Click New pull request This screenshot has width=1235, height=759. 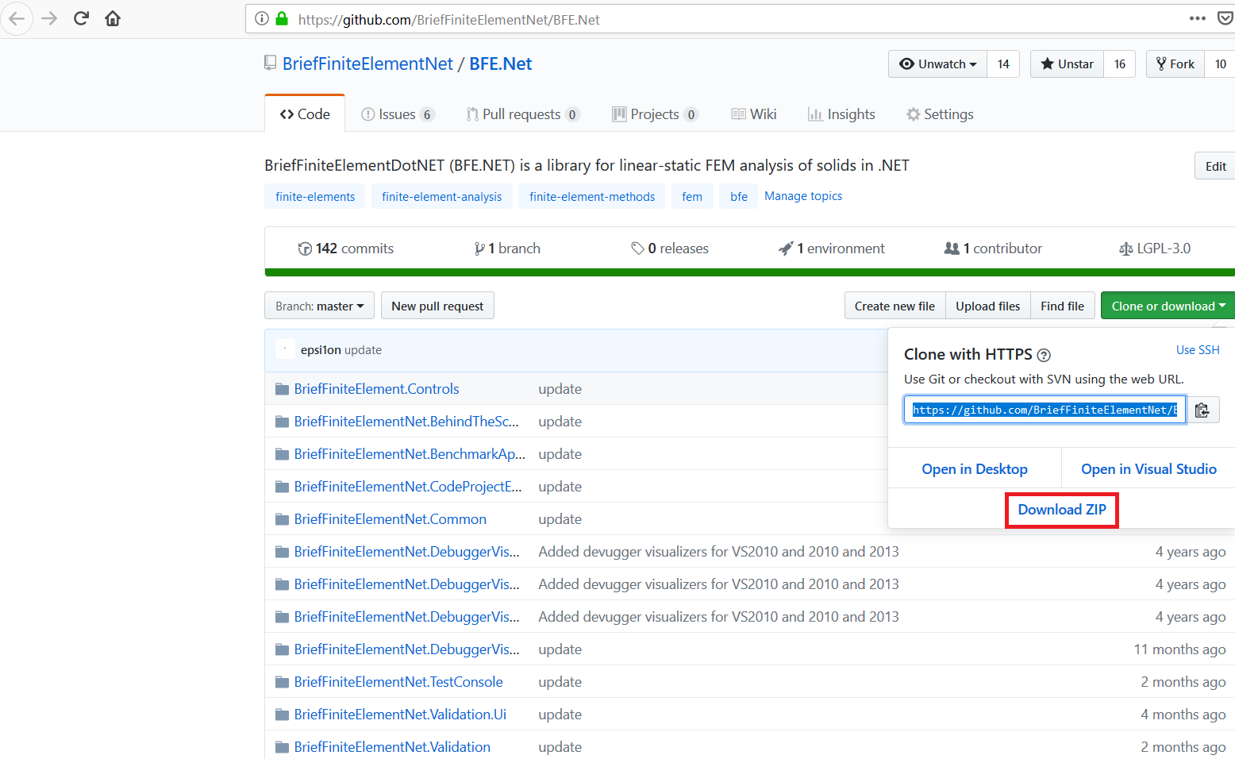coord(437,306)
